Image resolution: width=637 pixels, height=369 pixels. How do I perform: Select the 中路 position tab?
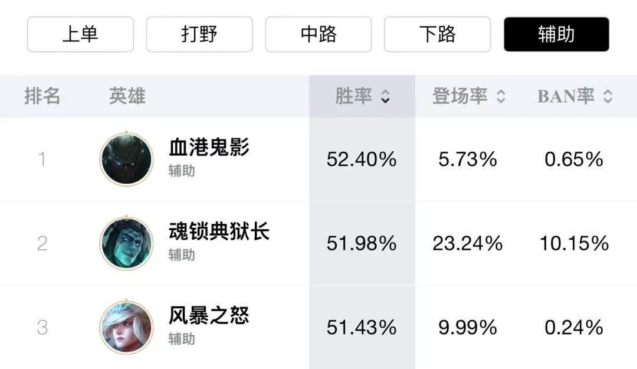click(x=318, y=34)
